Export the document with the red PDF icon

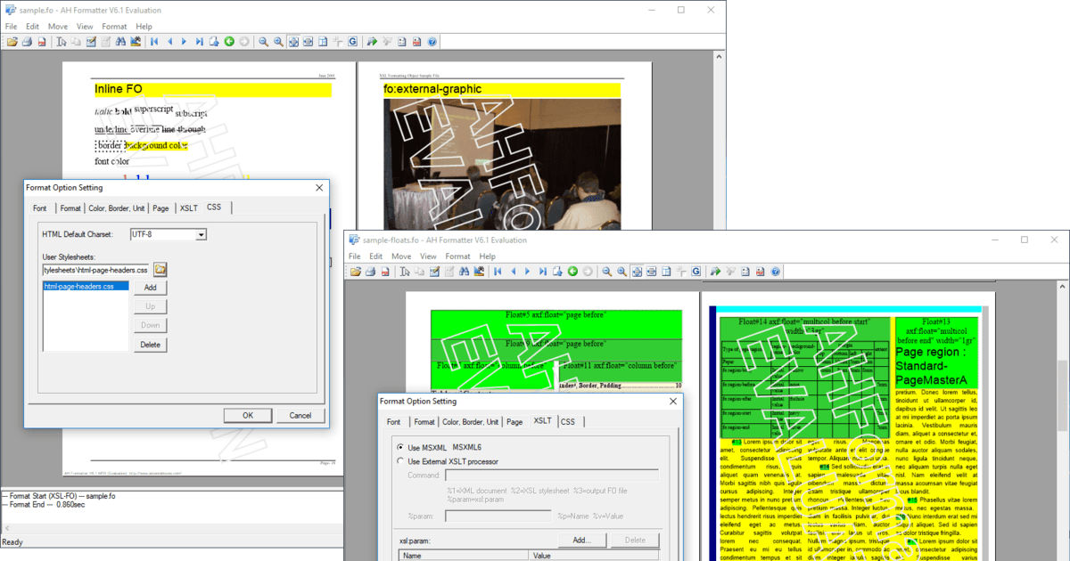click(42, 42)
